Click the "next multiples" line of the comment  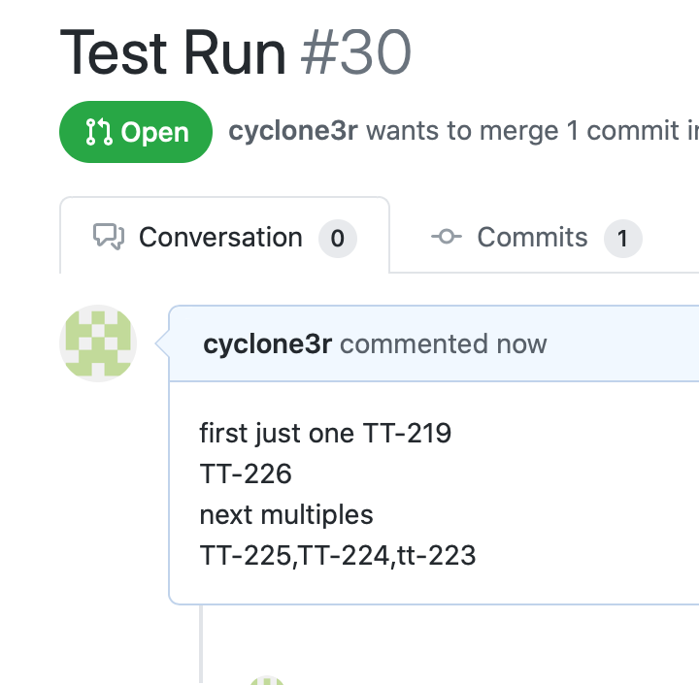point(286,514)
